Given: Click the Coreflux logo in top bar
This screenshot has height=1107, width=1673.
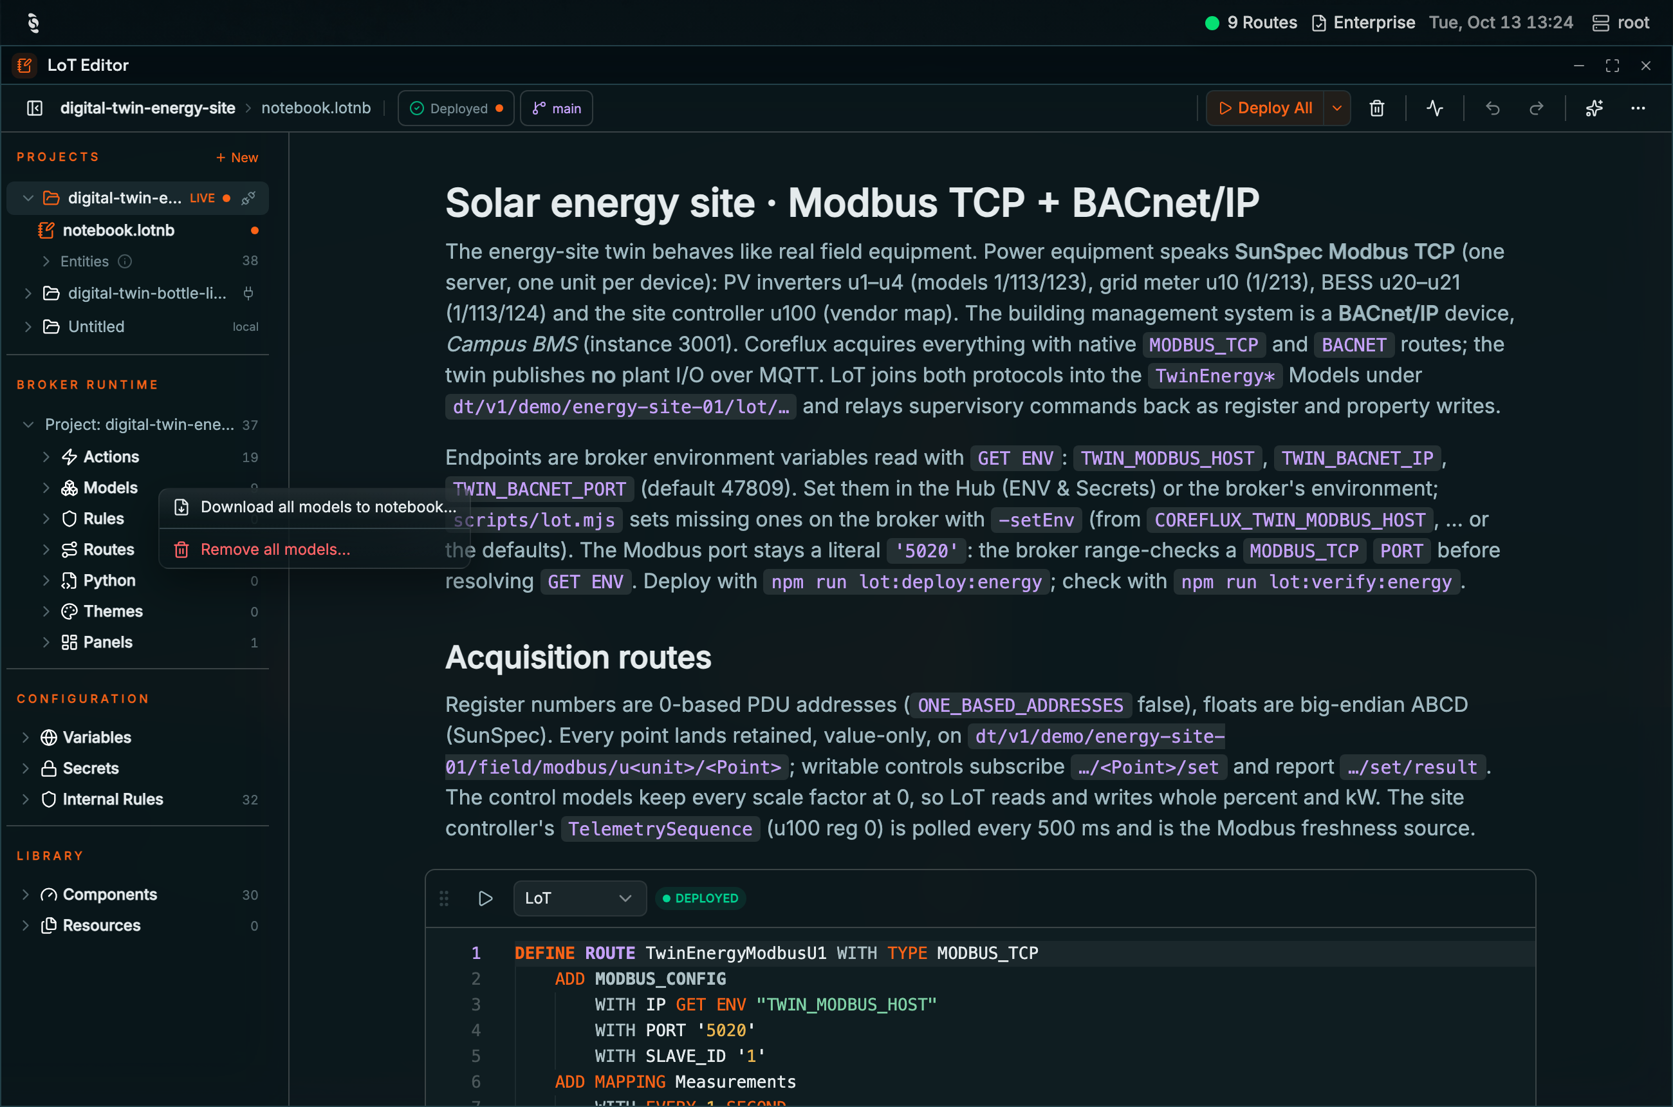Looking at the screenshot, I should pos(33,23).
